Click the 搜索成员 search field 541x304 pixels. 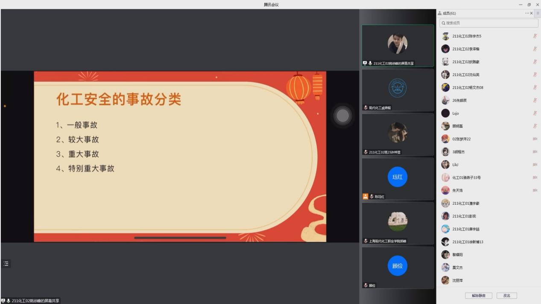coord(488,23)
